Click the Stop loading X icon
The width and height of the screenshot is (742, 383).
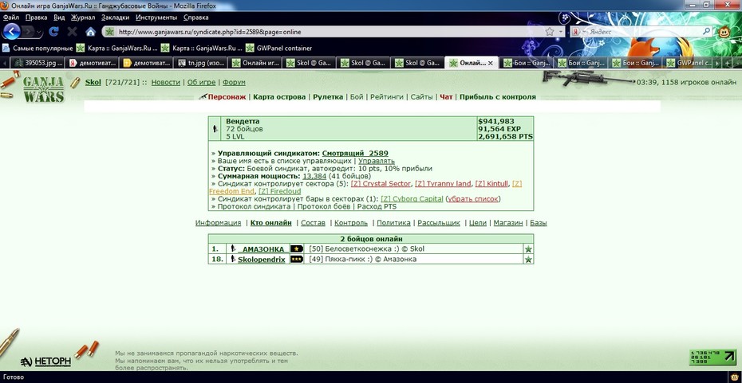(x=72, y=32)
